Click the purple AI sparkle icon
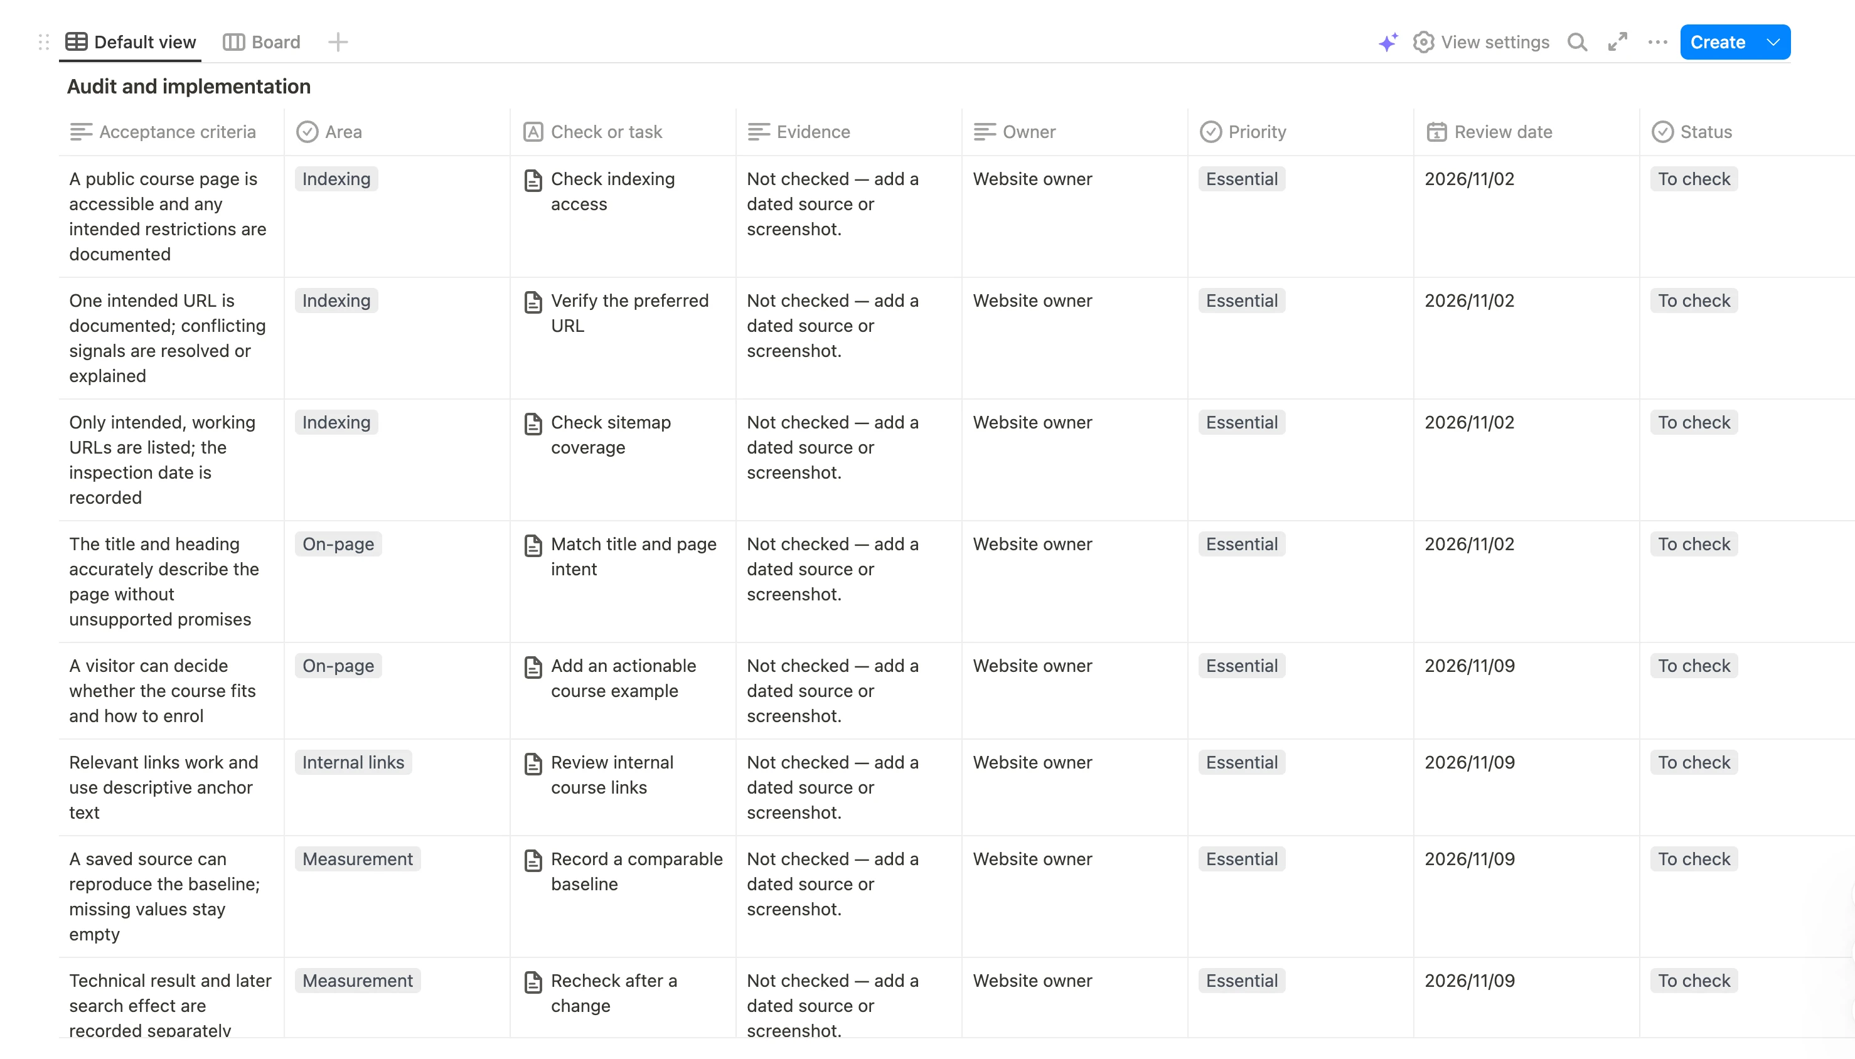 pyautogui.click(x=1387, y=42)
